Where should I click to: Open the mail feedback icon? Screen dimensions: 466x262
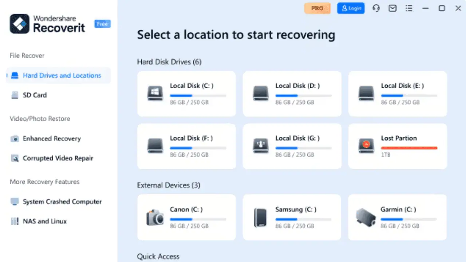[392, 8]
